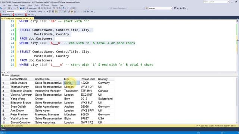This screenshot has height=134, width=239.
Task: Click the Output panel label
Action: (x=3, y=129)
